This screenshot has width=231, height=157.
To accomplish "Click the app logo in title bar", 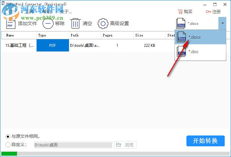I will point(3,3).
